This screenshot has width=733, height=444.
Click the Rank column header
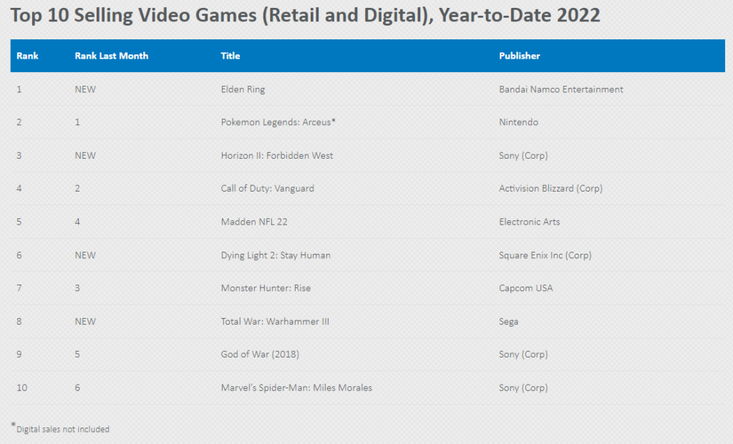click(x=27, y=56)
